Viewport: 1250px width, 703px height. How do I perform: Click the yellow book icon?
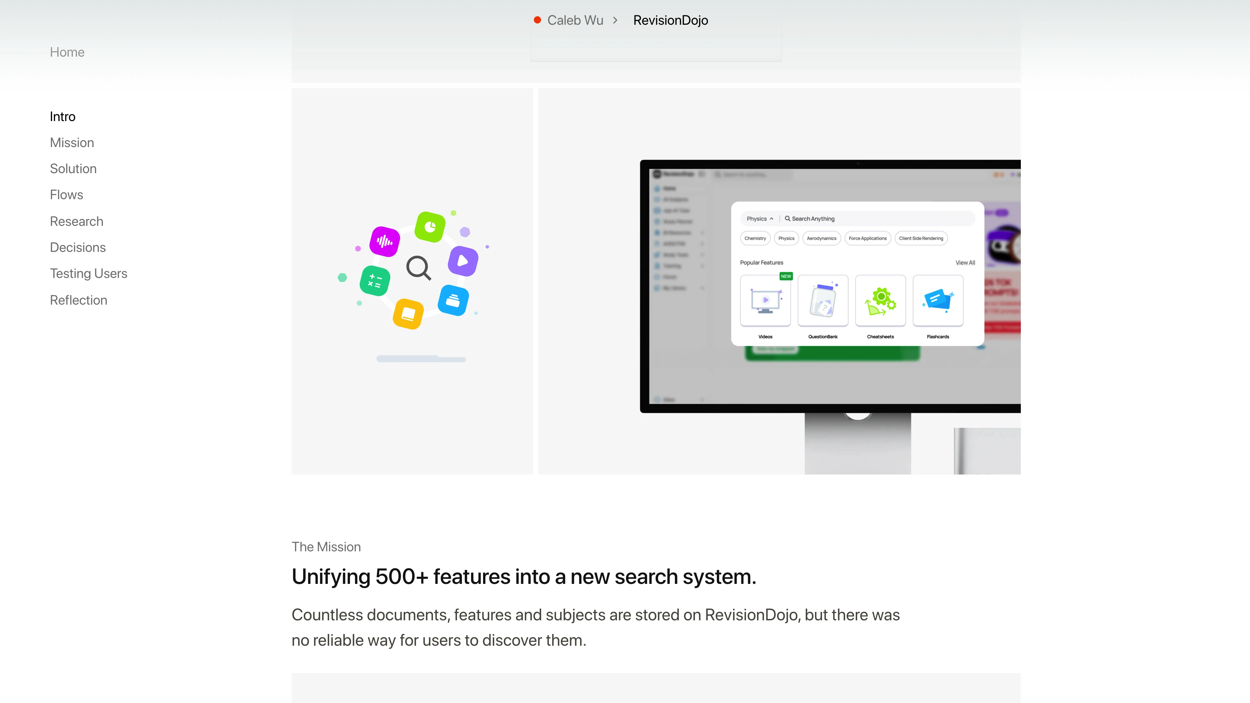(408, 314)
